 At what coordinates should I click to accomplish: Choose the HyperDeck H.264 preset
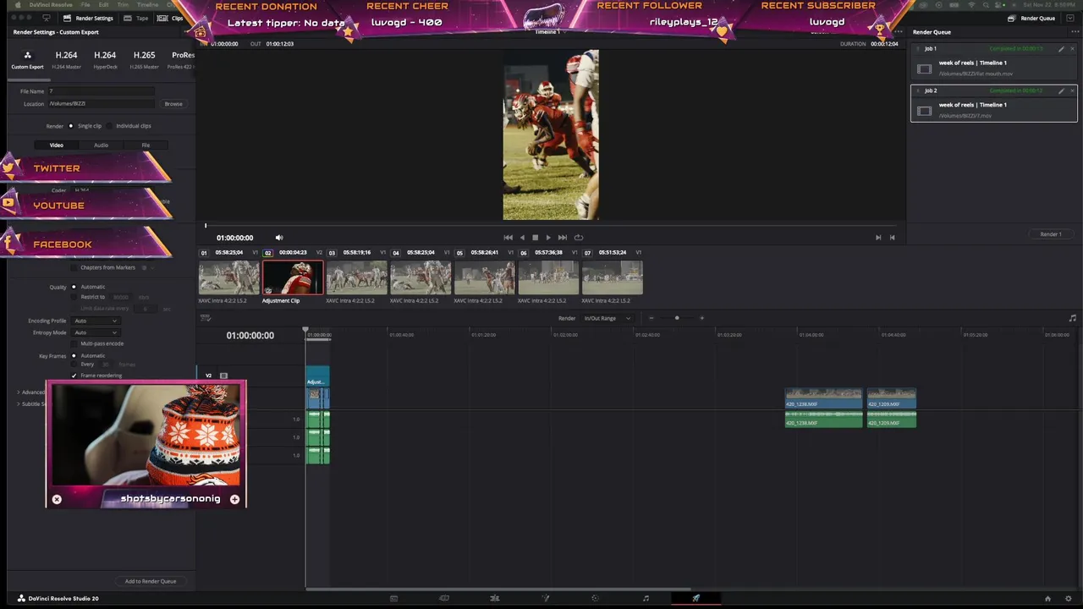(105, 59)
